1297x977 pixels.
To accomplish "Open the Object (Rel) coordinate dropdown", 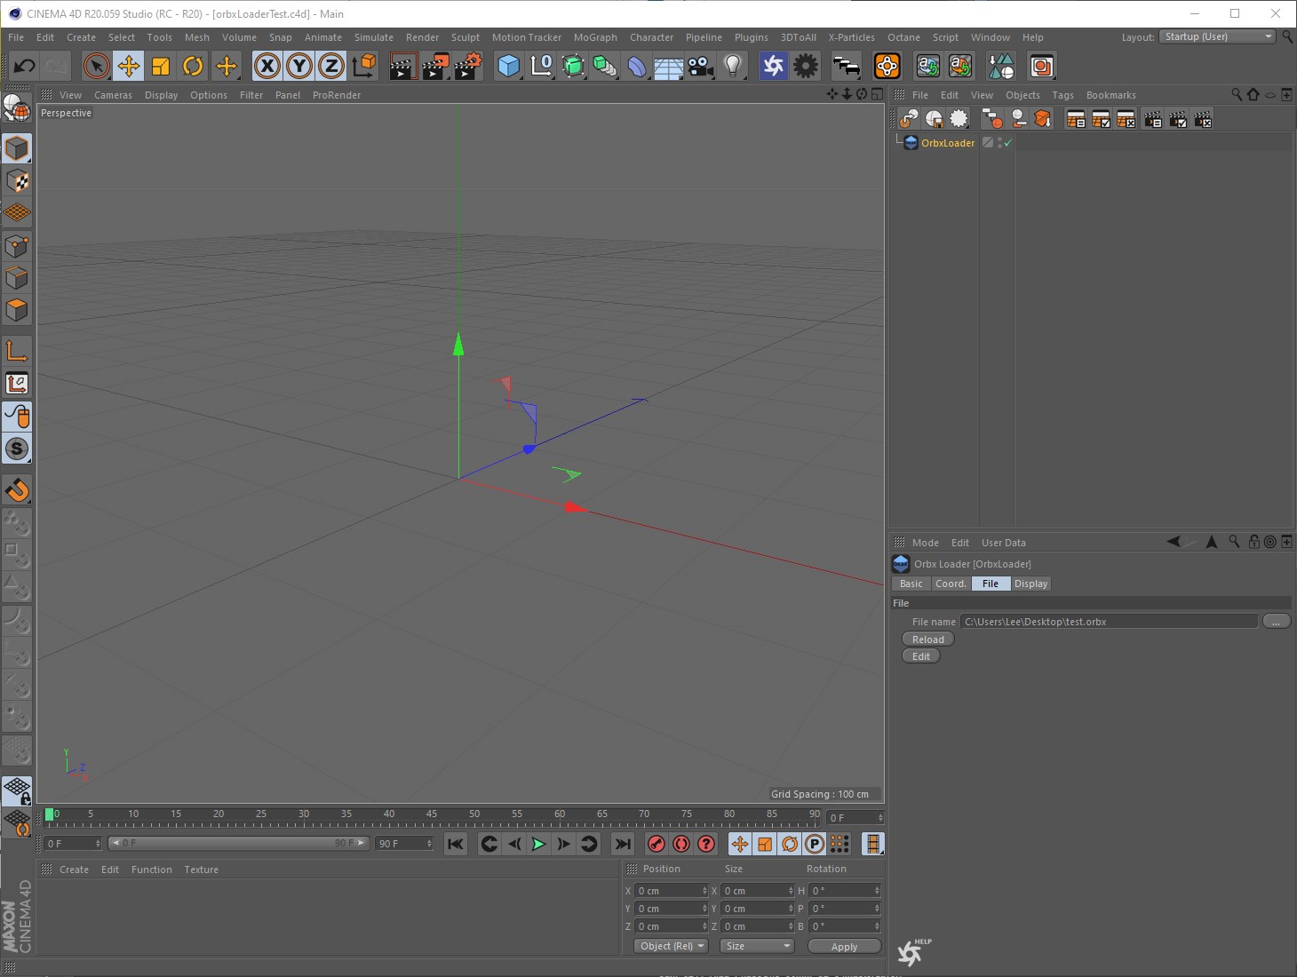I will coord(671,946).
